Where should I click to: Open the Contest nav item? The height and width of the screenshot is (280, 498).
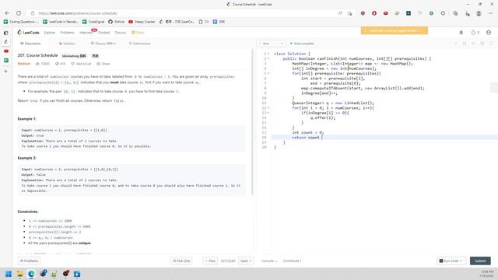point(103,33)
